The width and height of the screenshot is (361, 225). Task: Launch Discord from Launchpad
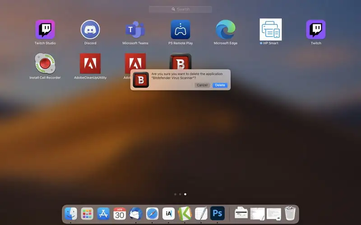[90, 29]
